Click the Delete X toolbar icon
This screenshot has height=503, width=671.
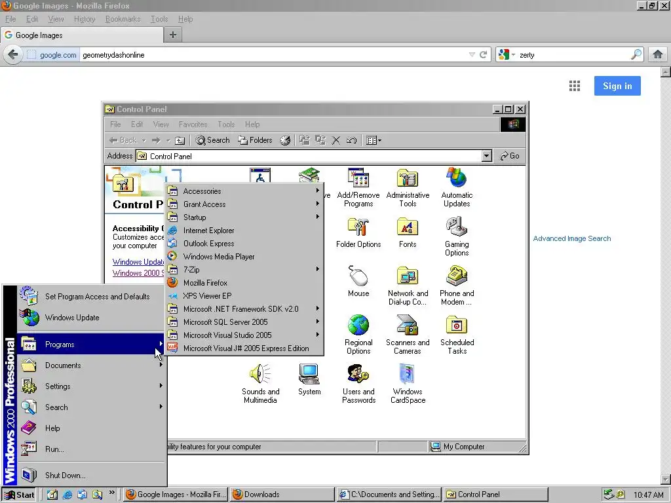[336, 140]
